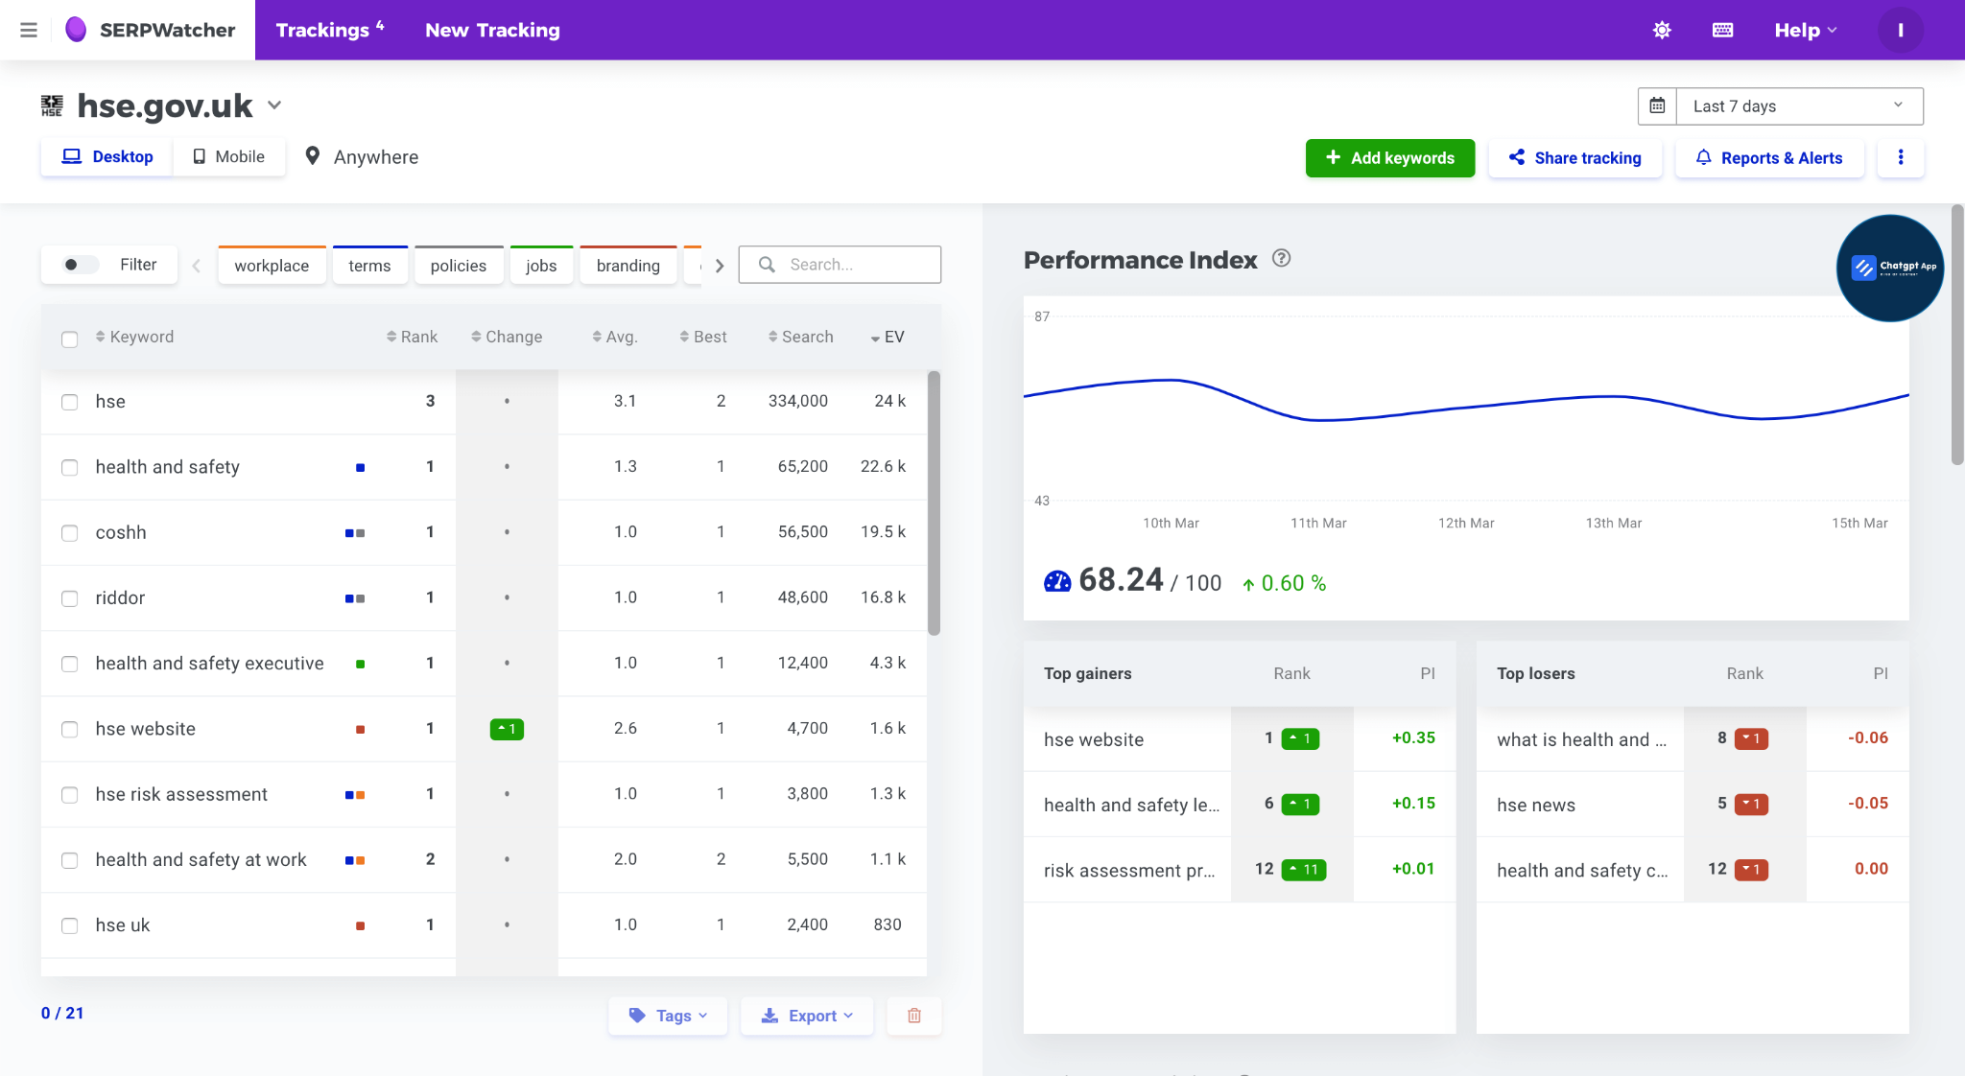Open the Export dropdown
The height and width of the screenshot is (1076, 1965).
coord(806,1015)
